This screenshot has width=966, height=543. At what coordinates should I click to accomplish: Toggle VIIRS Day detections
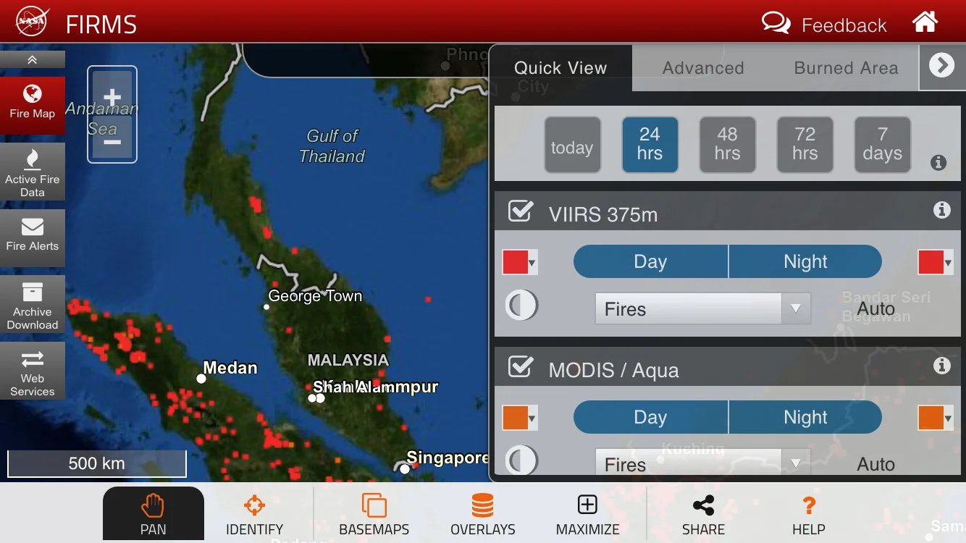pos(650,261)
